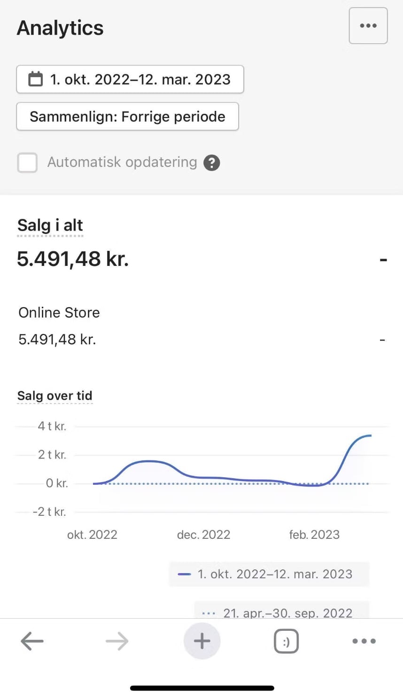
Task: Click the calendar icon in date picker
Action: coord(36,79)
